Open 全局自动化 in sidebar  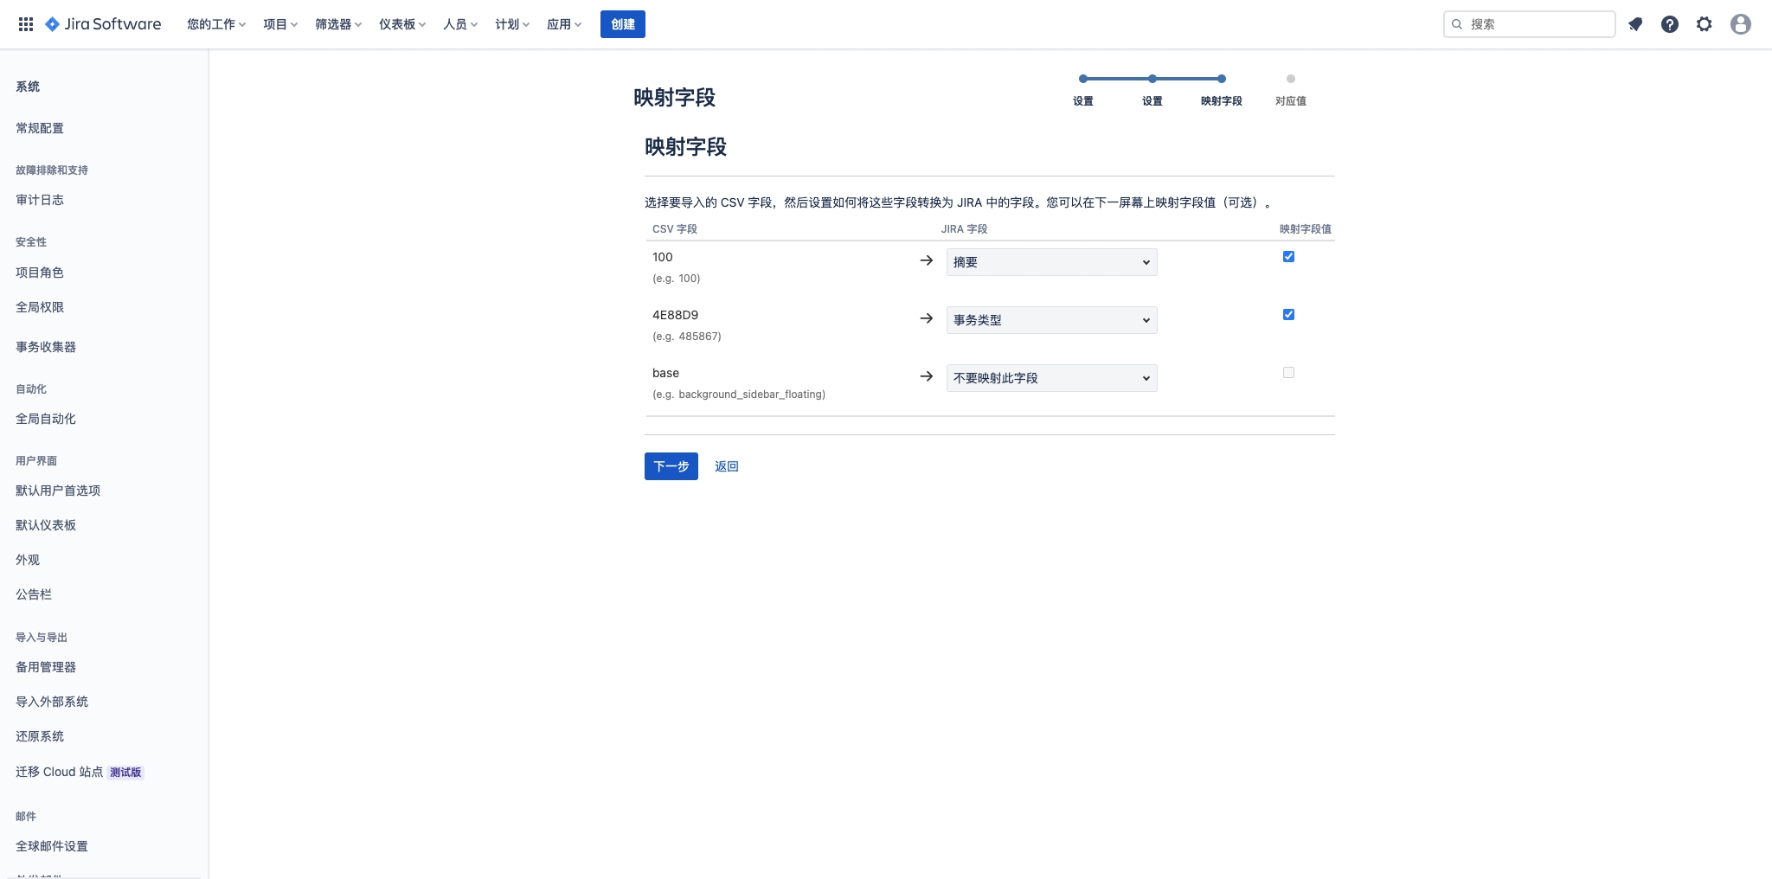click(x=46, y=419)
